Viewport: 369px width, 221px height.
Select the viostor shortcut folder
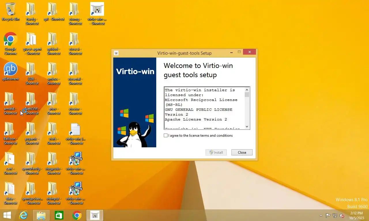(x=75, y=104)
